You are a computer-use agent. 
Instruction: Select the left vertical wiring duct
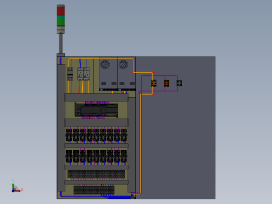tap(61, 128)
